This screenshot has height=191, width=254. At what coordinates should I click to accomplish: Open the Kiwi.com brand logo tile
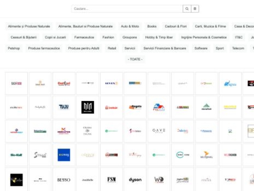tap(183, 155)
